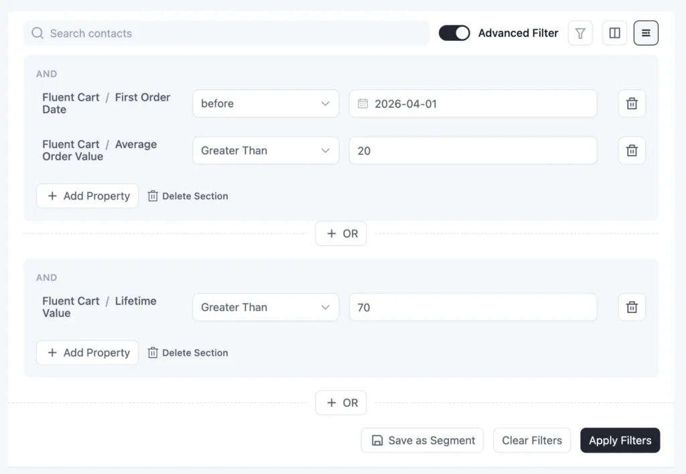Image resolution: width=686 pixels, height=474 pixels.
Task: Click the date field showing 2026-04-01
Action: 473,104
